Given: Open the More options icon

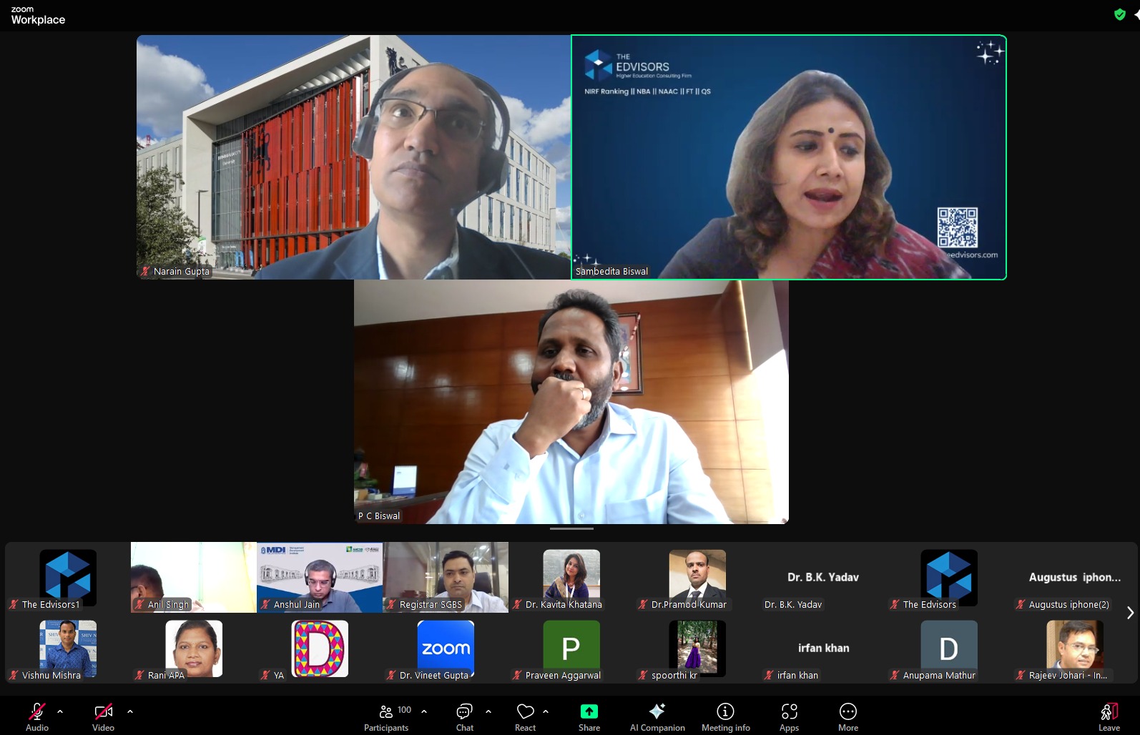Looking at the screenshot, I should [848, 711].
